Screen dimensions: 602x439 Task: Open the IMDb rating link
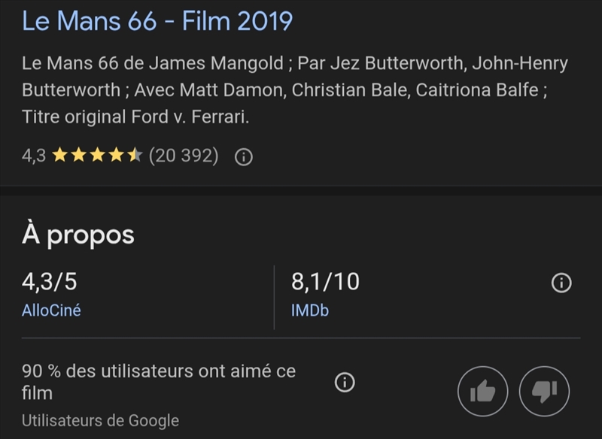pos(309,310)
